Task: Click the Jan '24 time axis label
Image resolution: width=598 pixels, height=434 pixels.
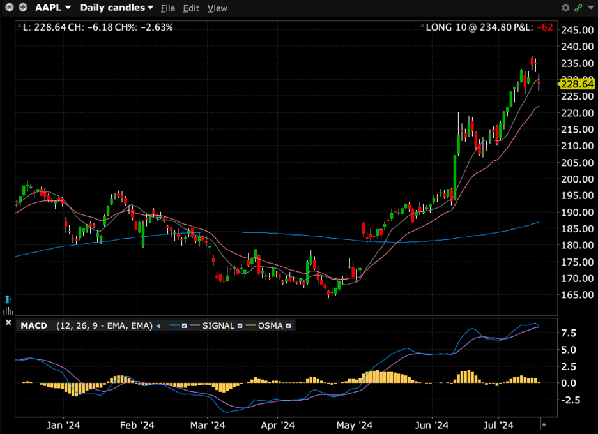Action: 63,425
